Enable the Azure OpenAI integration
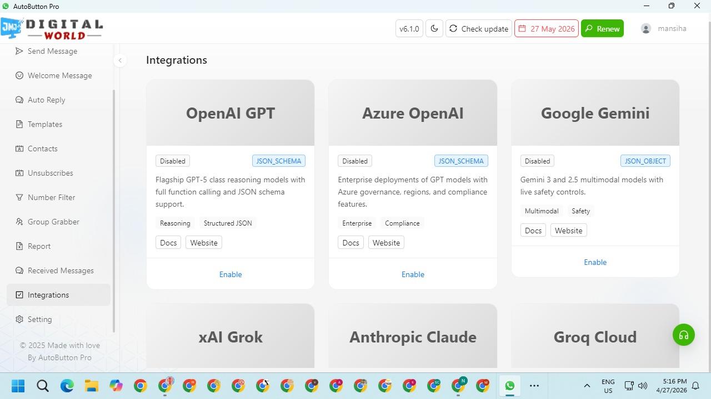Screen dimensions: 711x399 [413, 274]
